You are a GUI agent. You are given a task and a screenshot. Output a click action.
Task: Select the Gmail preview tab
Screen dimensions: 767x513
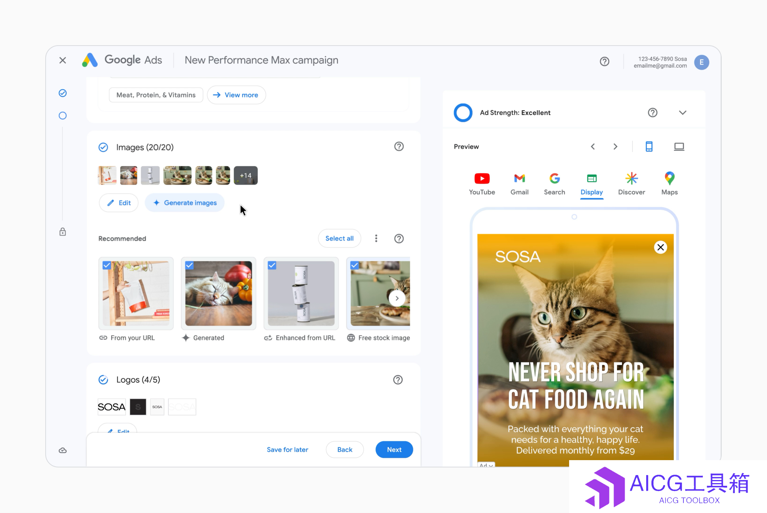click(x=519, y=184)
